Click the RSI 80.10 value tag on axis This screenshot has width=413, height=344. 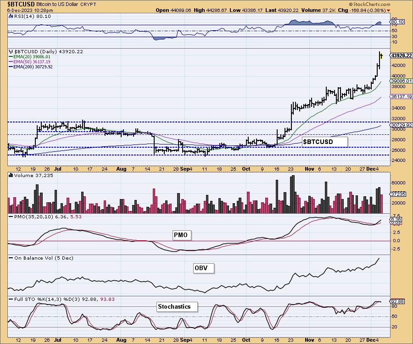coord(397,22)
